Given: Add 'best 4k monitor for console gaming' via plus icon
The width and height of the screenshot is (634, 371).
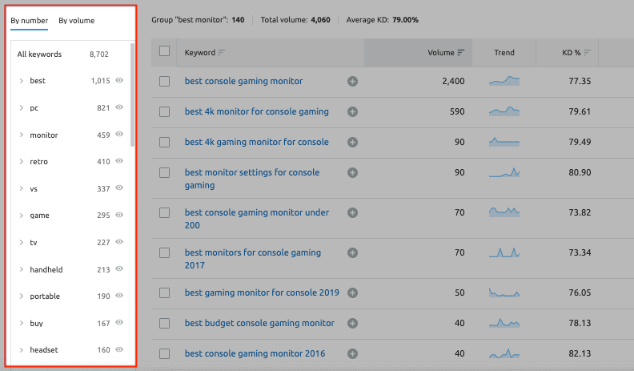Looking at the screenshot, I should click(x=352, y=111).
